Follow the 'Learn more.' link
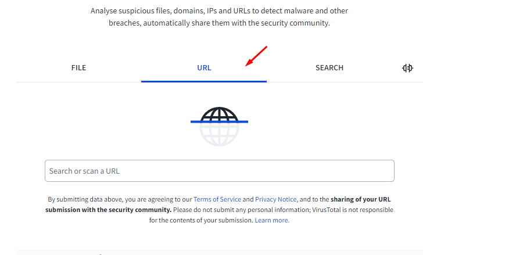This screenshot has height=255, width=516. (272, 221)
